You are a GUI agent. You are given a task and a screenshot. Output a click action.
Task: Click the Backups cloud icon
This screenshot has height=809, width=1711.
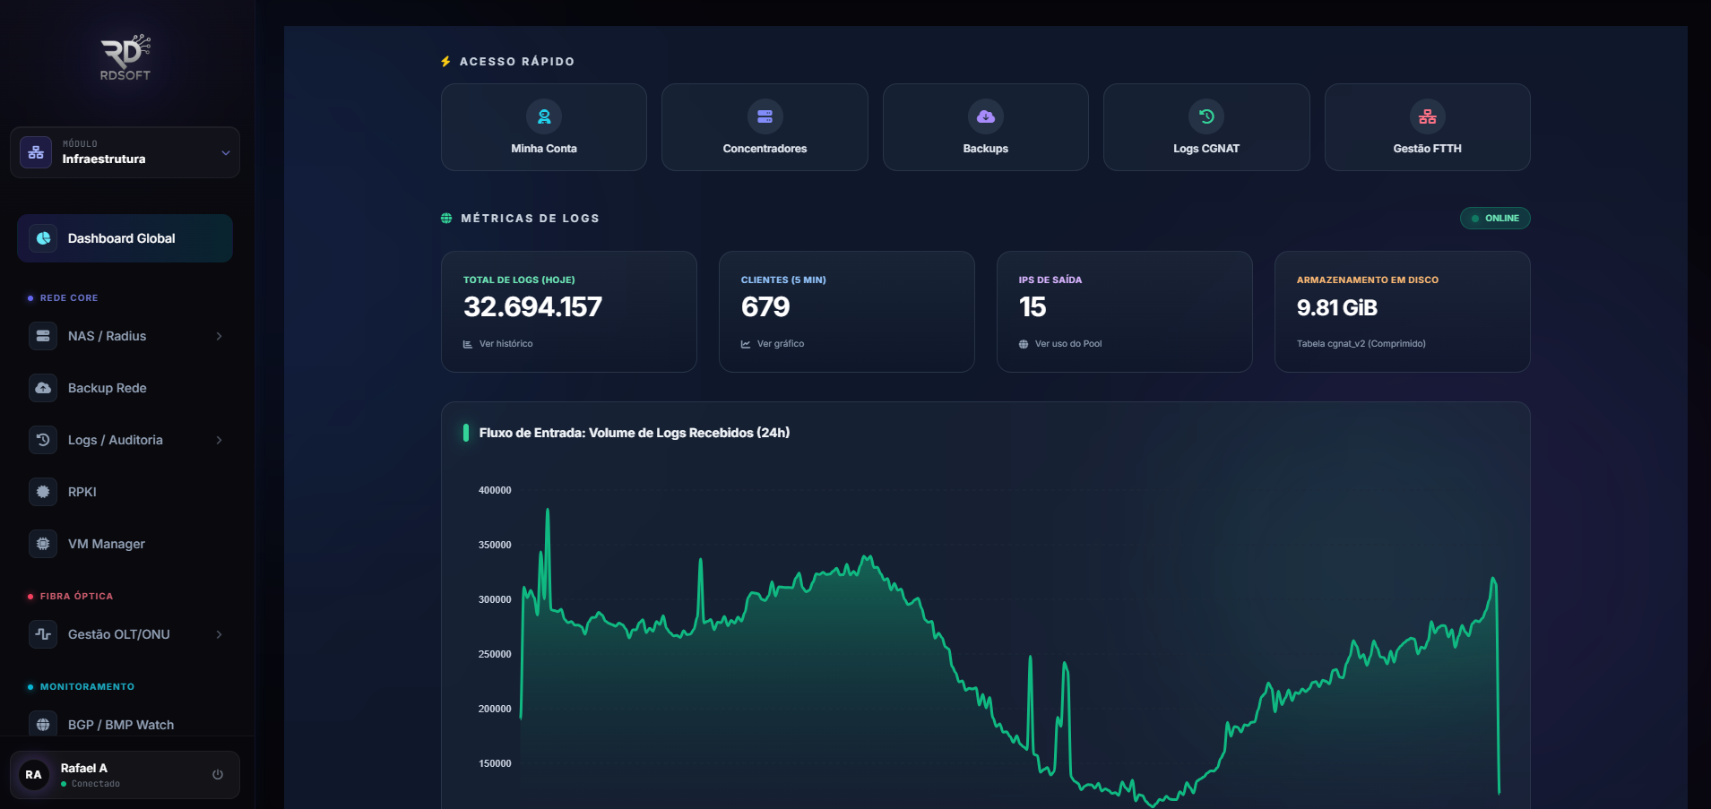click(985, 116)
